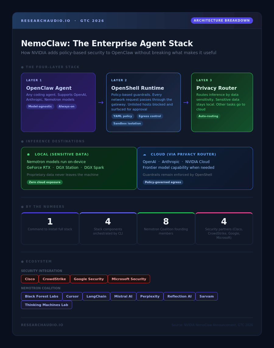Click the Egress control tag

click(150, 116)
